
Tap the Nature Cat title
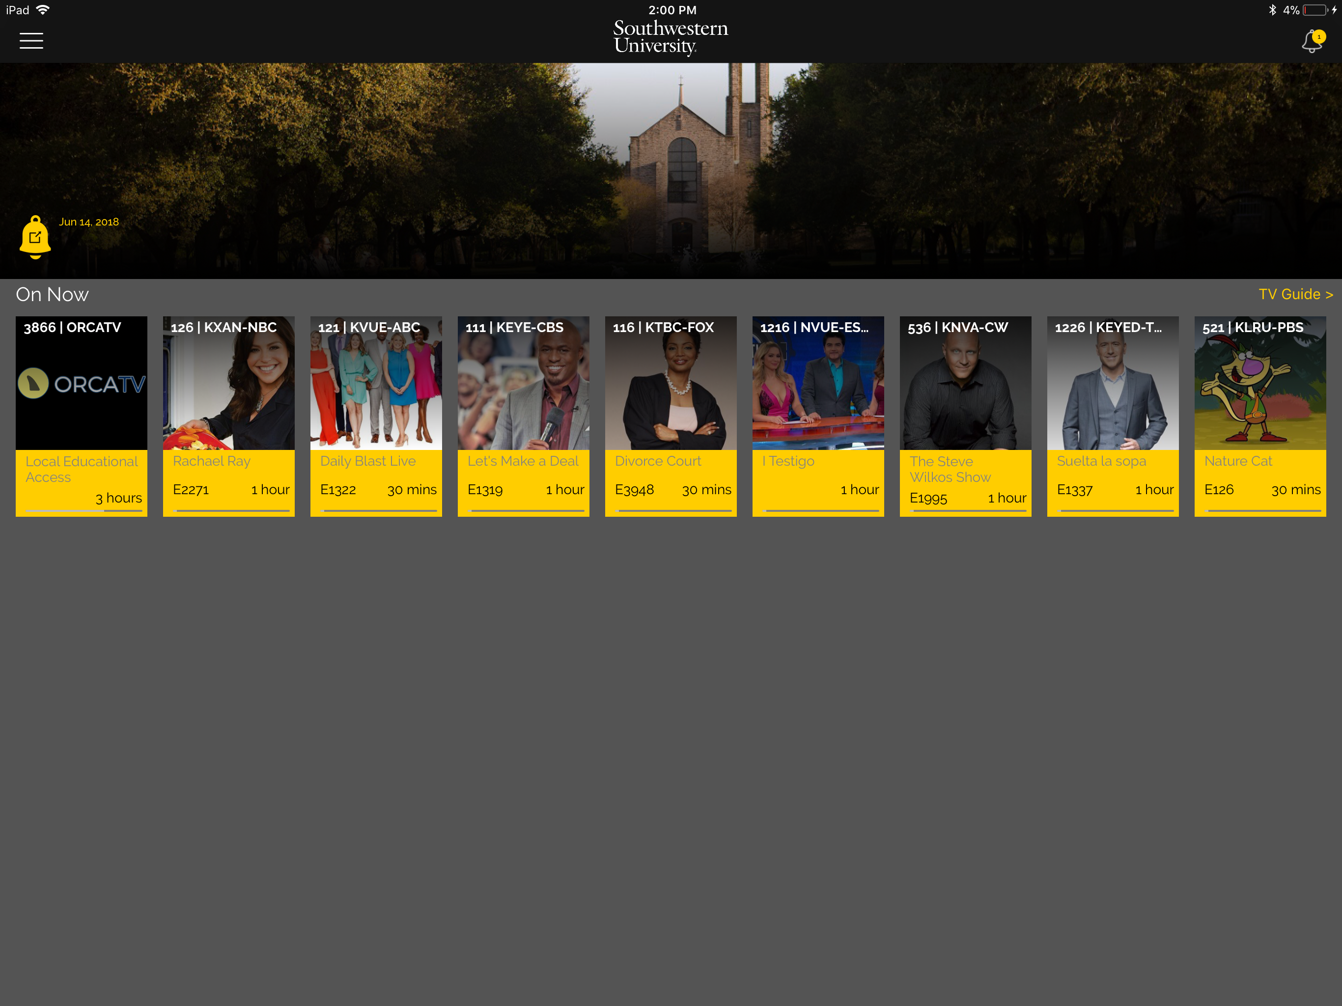click(x=1238, y=461)
